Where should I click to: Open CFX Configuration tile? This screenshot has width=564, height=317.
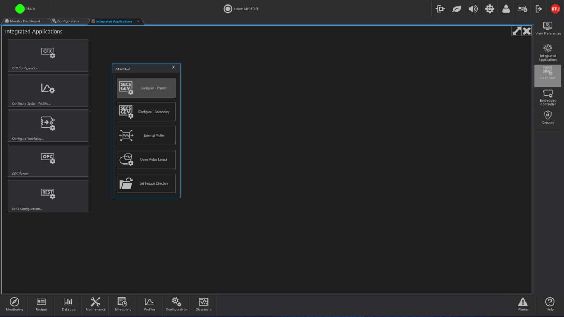pos(48,55)
